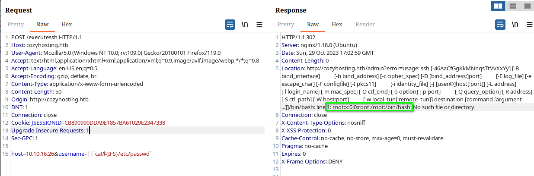Switch to the Hex tab in Request
This screenshot has width=534, height=176.
pyautogui.click(x=67, y=25)
